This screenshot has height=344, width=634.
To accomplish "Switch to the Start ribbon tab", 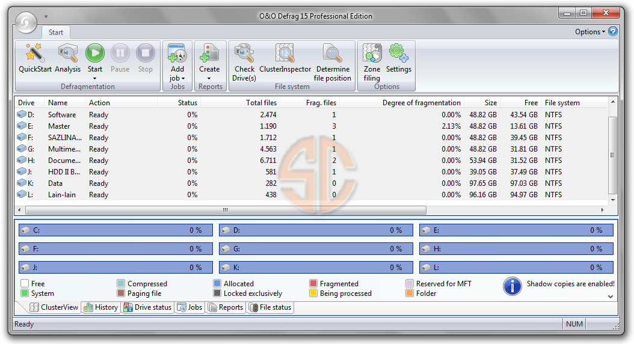I will 56,32.
